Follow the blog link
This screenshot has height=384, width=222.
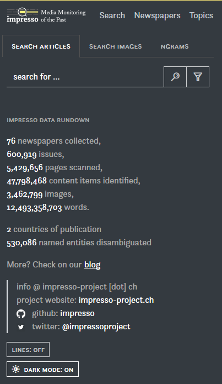pyautogui.click(x=93, y=265)
